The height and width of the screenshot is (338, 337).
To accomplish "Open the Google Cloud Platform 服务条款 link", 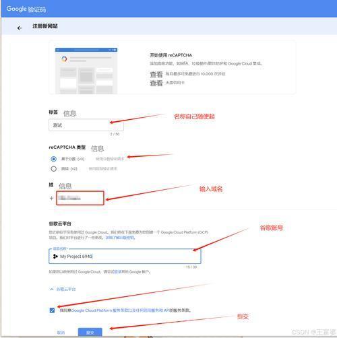I will (x=120, y=310).
